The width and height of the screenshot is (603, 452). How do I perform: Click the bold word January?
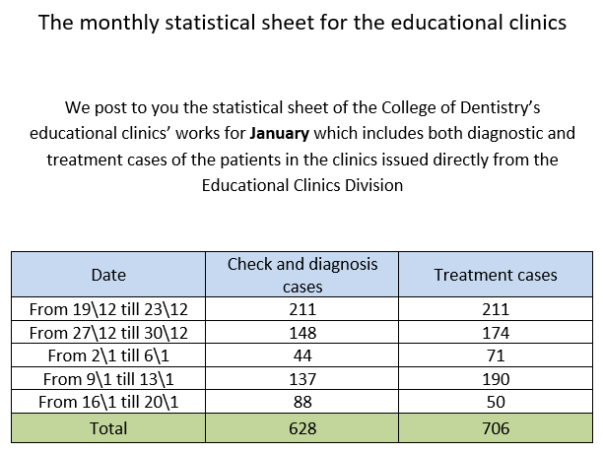point(281,132)
